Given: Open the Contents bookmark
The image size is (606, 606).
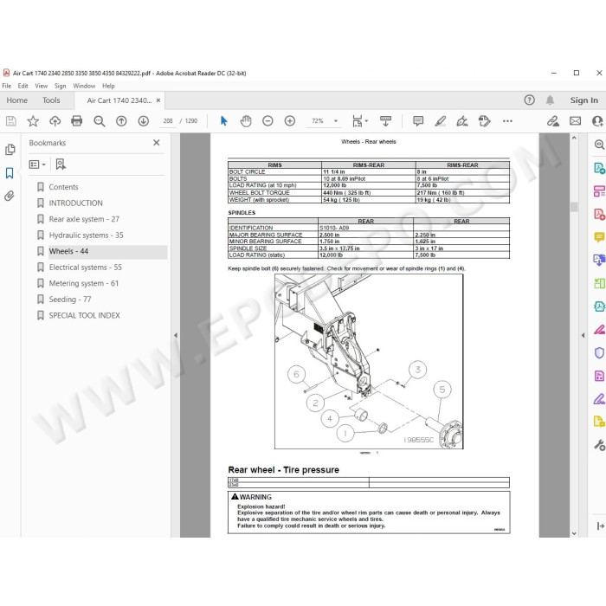Looking at the screenshot, I should point(63,187).
